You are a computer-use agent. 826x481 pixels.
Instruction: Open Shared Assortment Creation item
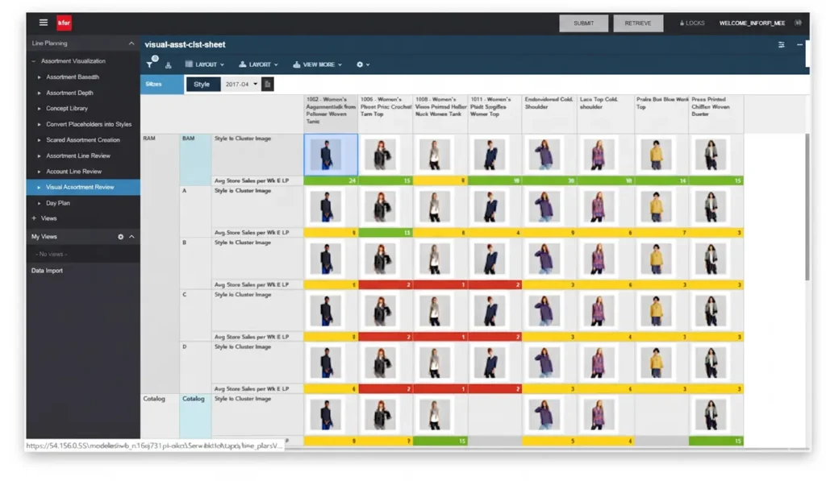pos(83,140)
